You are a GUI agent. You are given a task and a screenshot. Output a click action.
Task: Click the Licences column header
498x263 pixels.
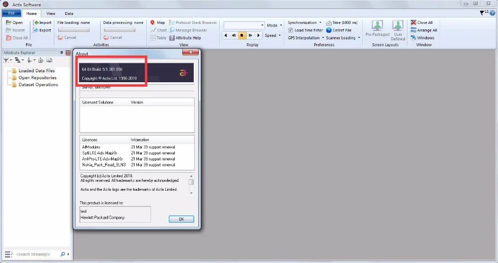[x=104, y=140]
